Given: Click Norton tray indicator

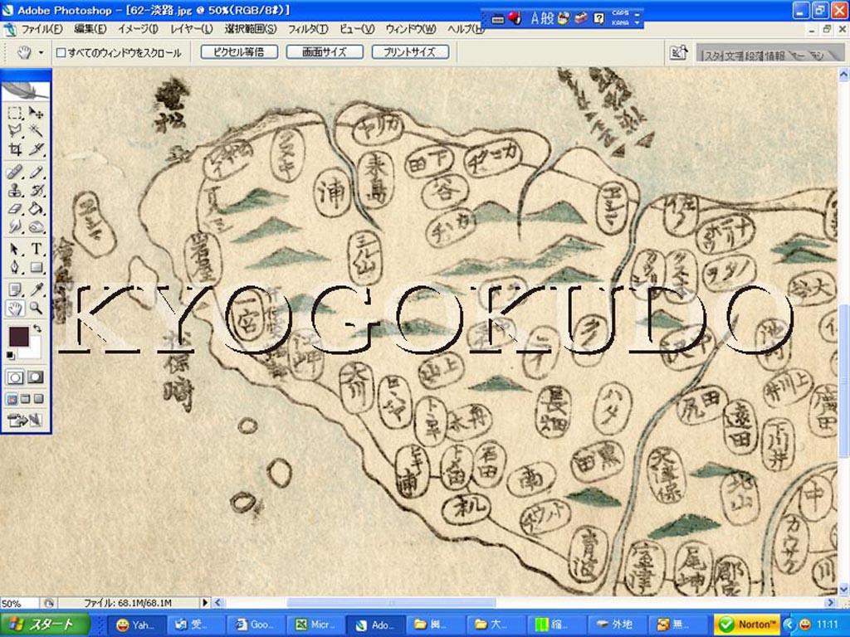Looking at the screenshot, I should point(748,625).
